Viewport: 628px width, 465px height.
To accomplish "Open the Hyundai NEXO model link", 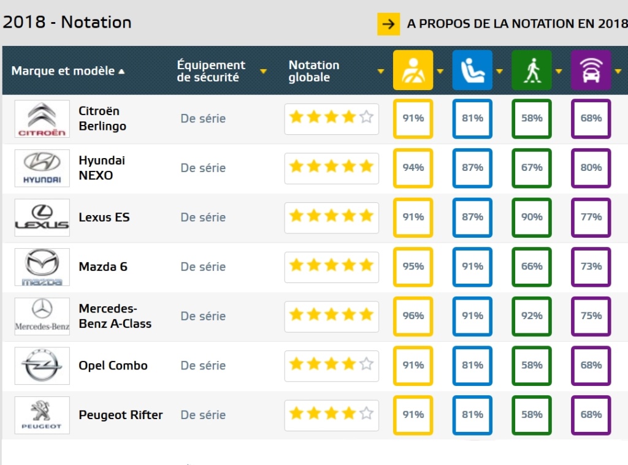I will pyautogui.click(x=101, y=168).
